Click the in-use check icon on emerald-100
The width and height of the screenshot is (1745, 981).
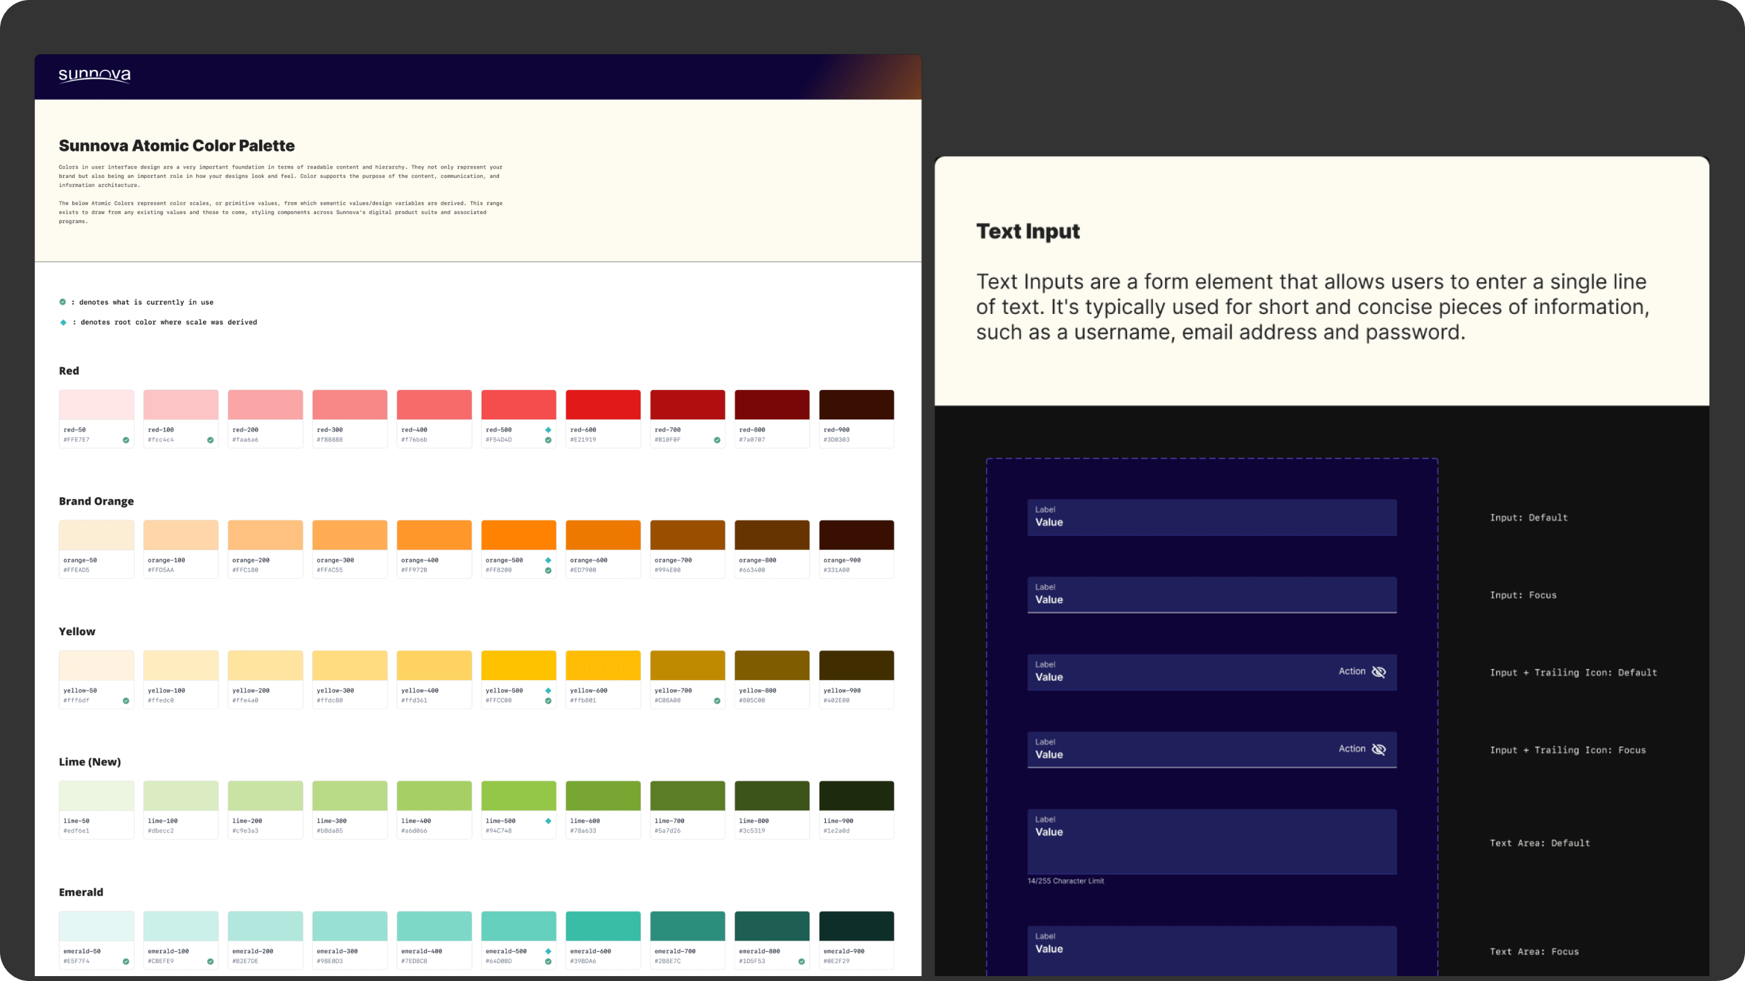(x=210, y=961)
